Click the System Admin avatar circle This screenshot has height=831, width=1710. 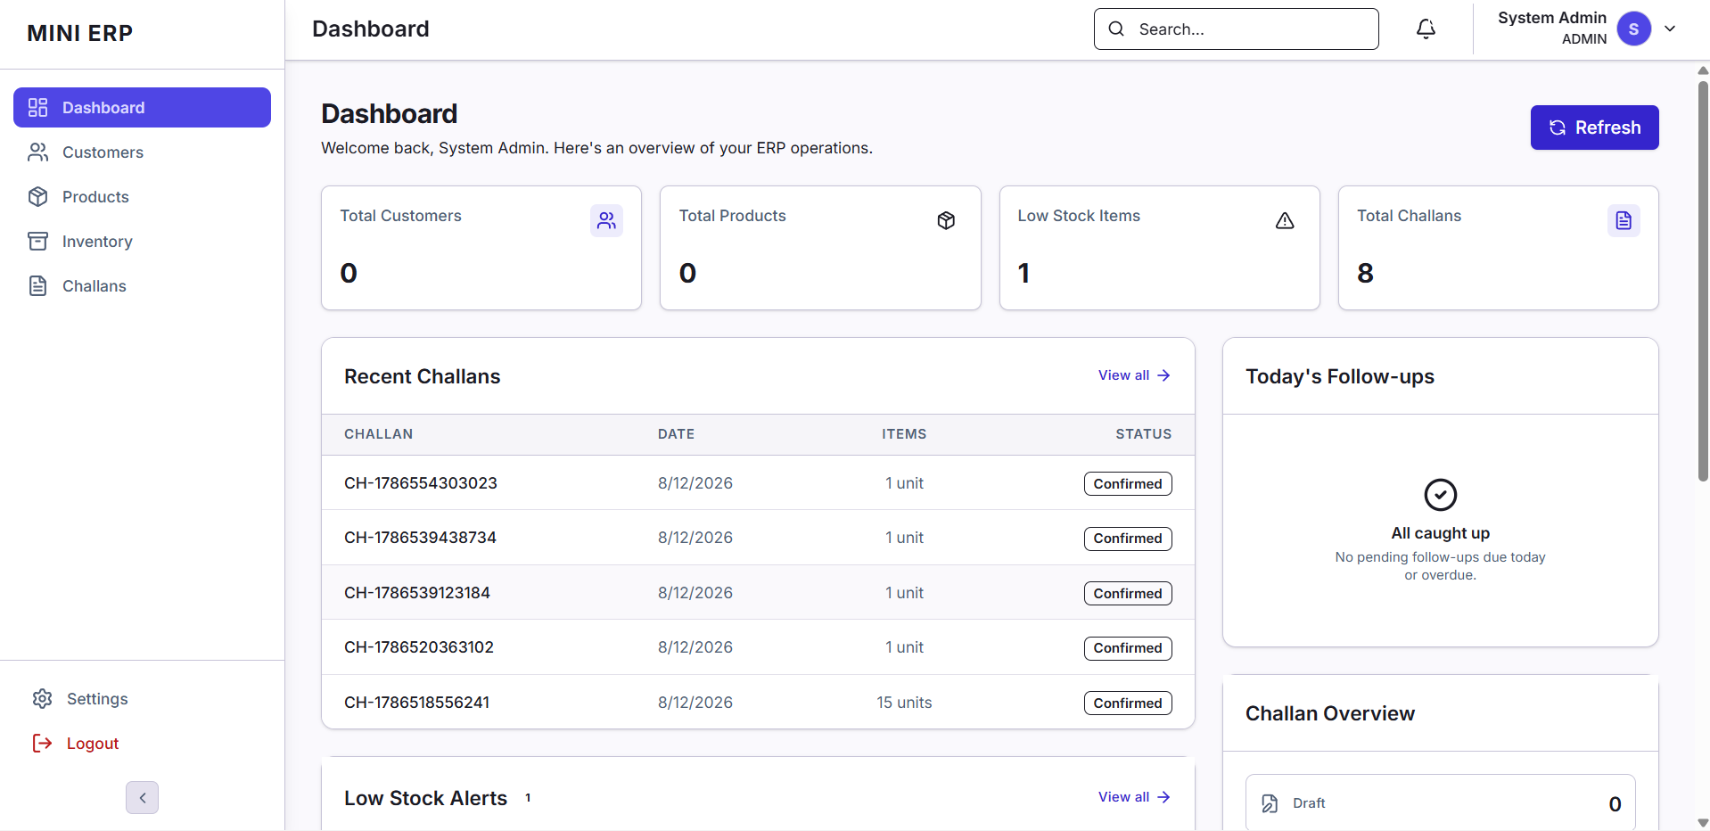(x=1633, y=29)
